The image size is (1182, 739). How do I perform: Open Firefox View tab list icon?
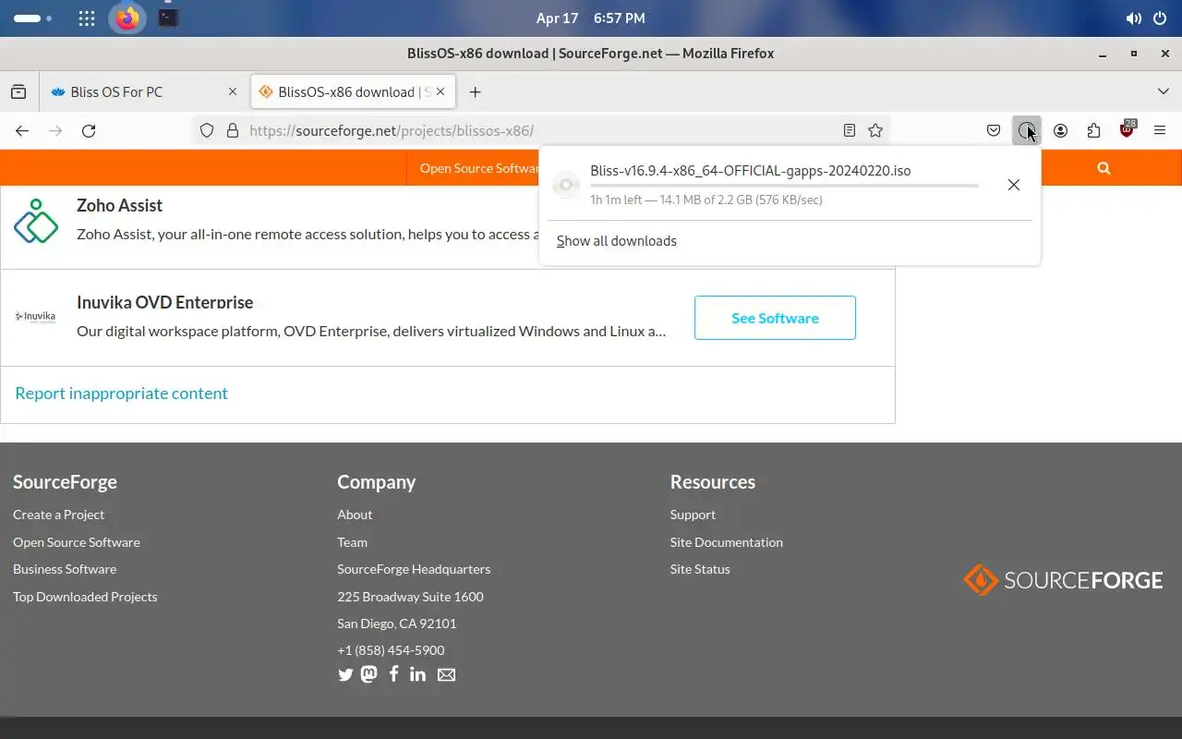(x=18, y=91)
